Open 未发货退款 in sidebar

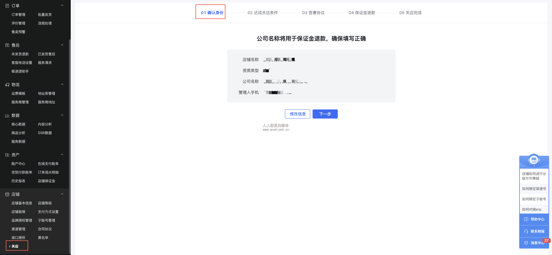pyautogui.click(x=20, y=54)
